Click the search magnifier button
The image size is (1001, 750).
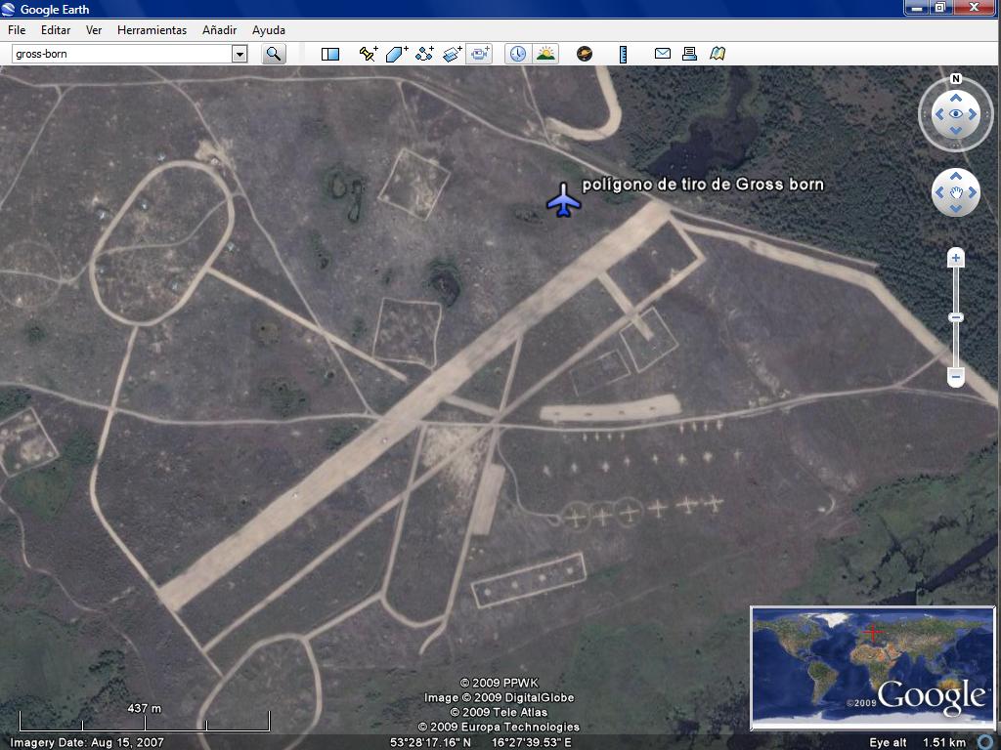274,54
